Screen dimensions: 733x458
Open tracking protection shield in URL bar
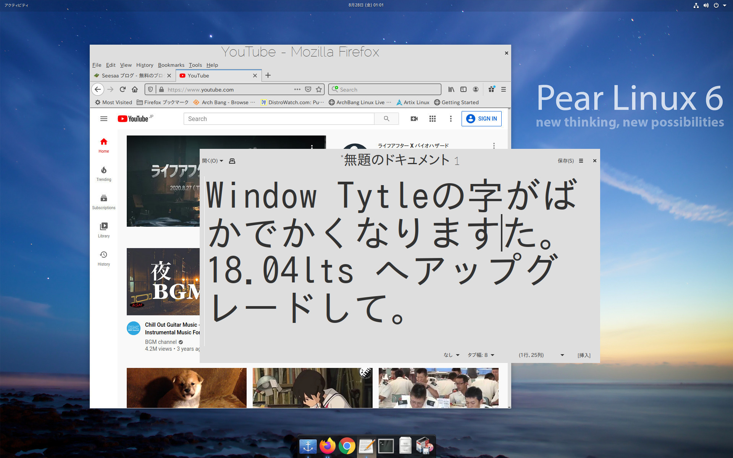click(x=150, y=89)
